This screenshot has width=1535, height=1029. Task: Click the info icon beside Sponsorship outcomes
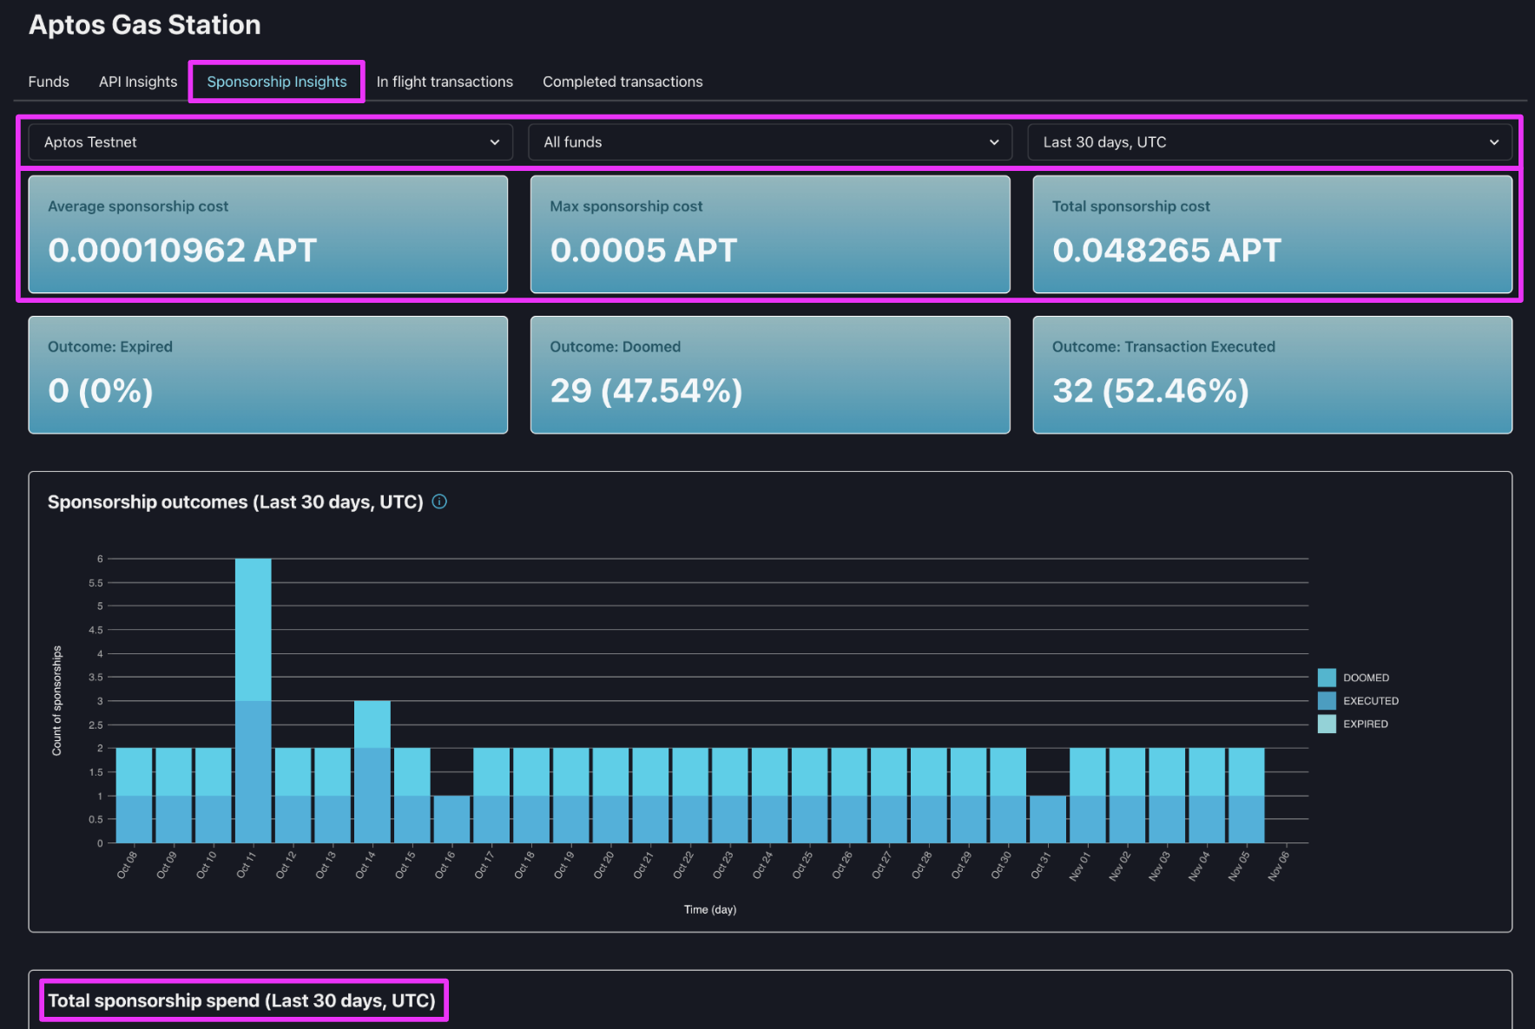pyautogui.click(x=439, y=501)
